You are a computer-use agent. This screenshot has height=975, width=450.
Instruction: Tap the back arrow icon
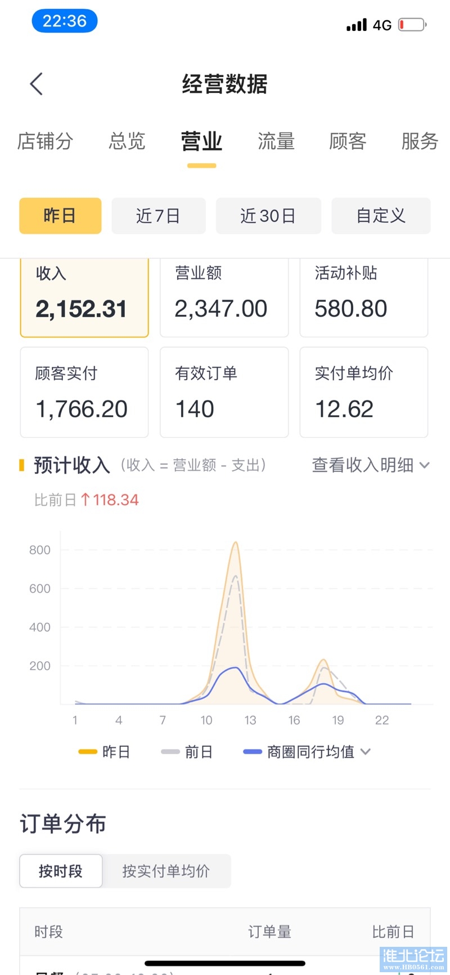[x=37, y=84]
